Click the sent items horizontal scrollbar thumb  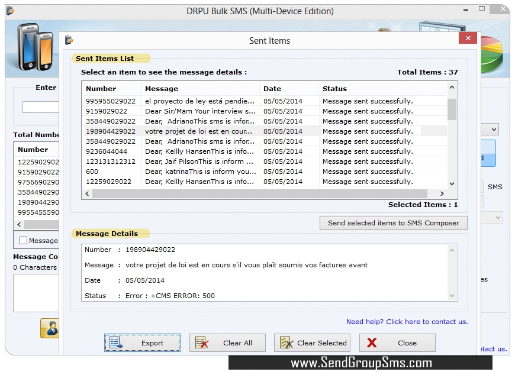[260, 193]
